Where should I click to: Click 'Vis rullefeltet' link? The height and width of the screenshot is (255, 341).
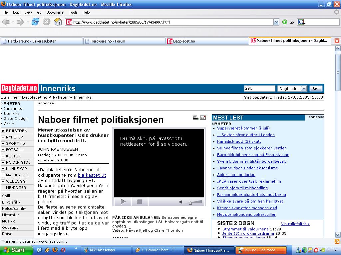pyautogui.click(x=295, y=224)
